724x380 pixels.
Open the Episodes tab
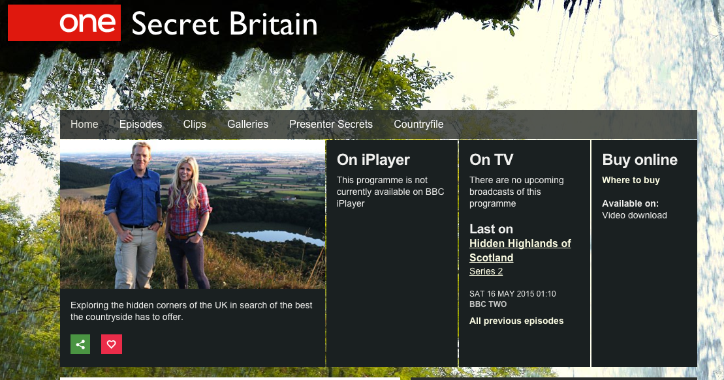(140, 124)
